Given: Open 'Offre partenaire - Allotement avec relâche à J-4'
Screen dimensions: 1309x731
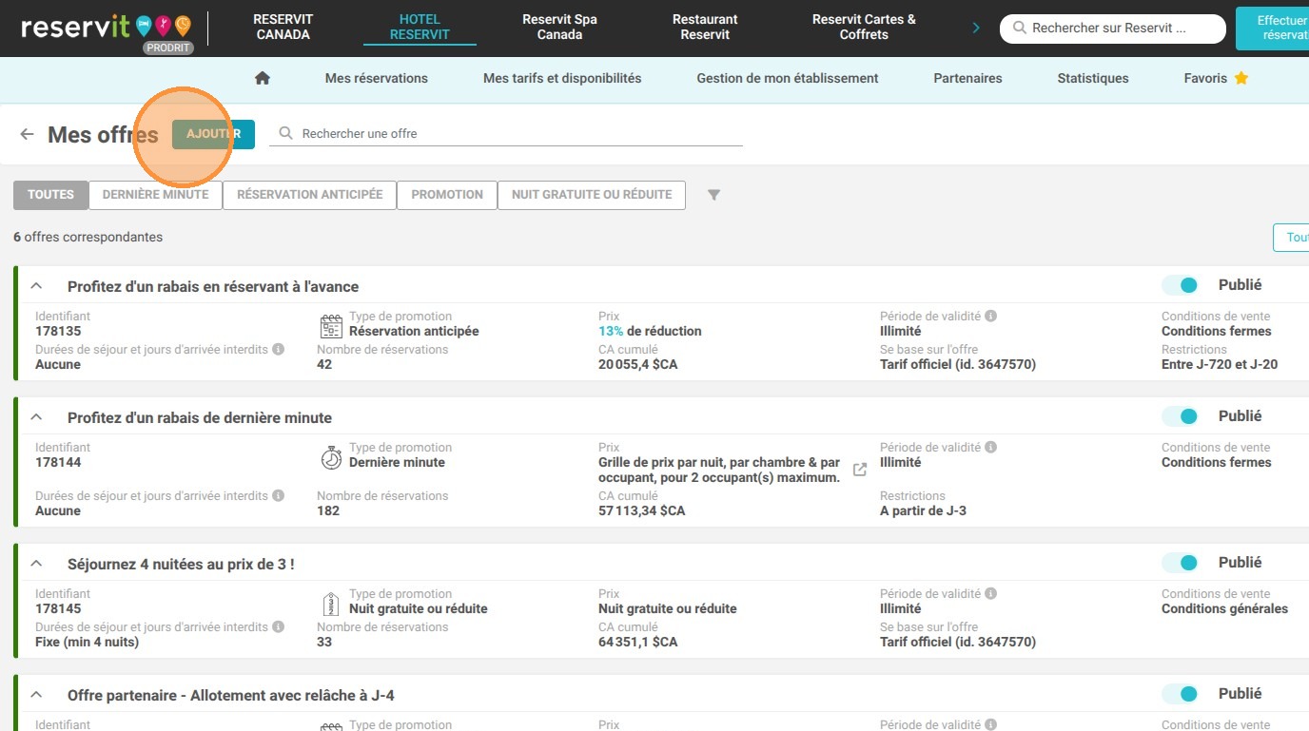Looking at the screenshot, I should pos(231,695).
